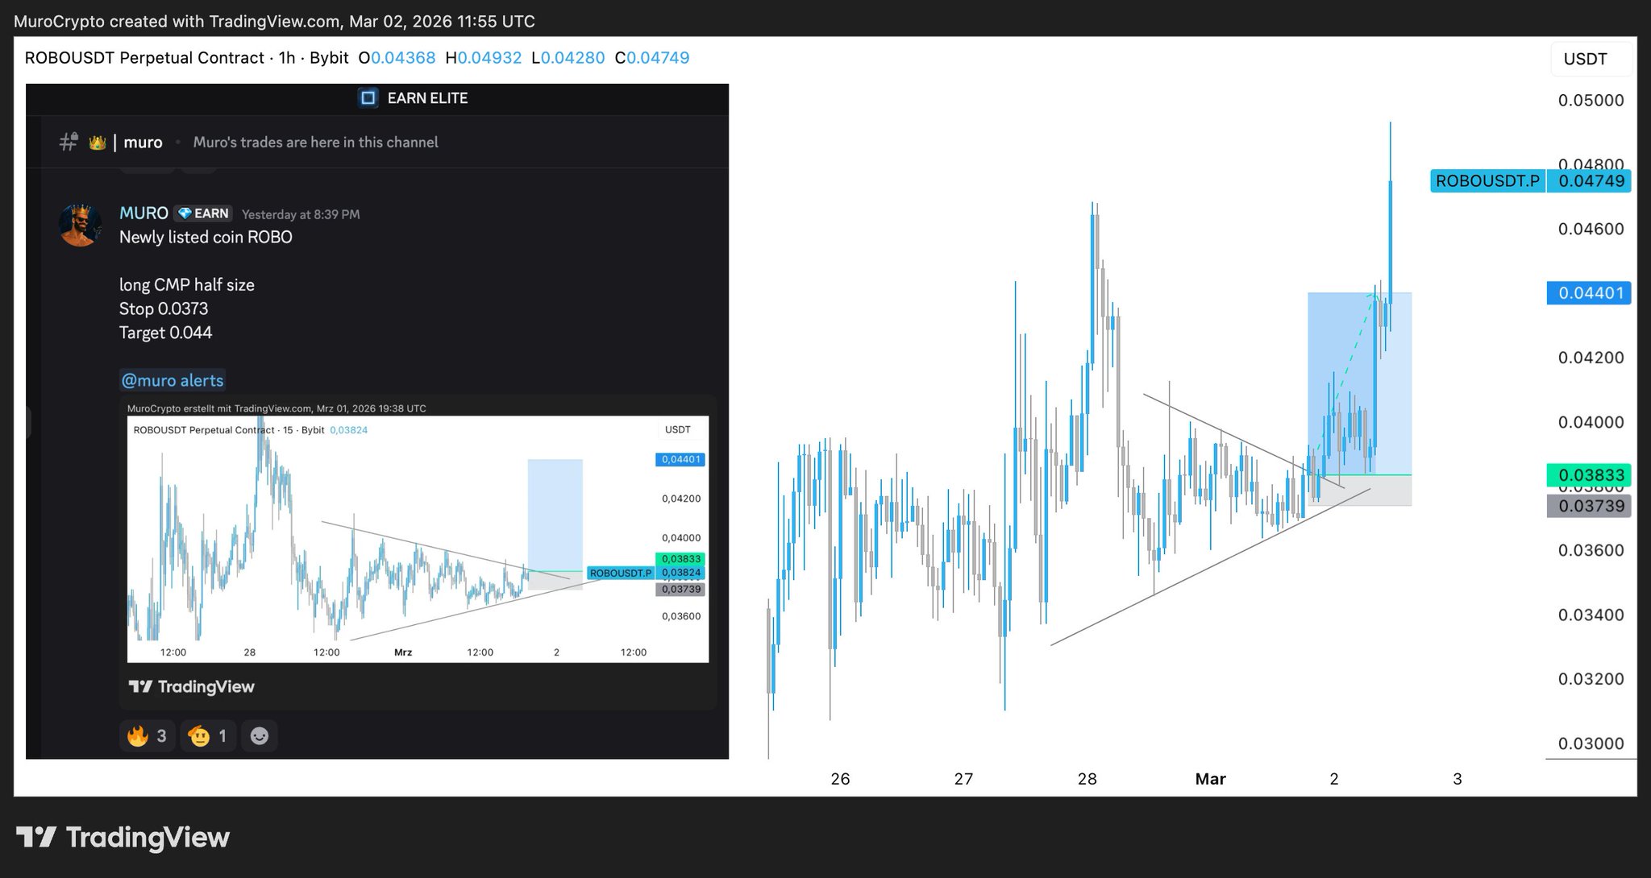Click the saluting face reaction

coord(208,735)
